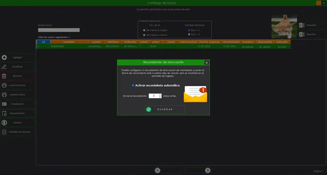Select De mayor a menor radio button
This screenshot has width=327, height=175.
(x=144, y=35)
